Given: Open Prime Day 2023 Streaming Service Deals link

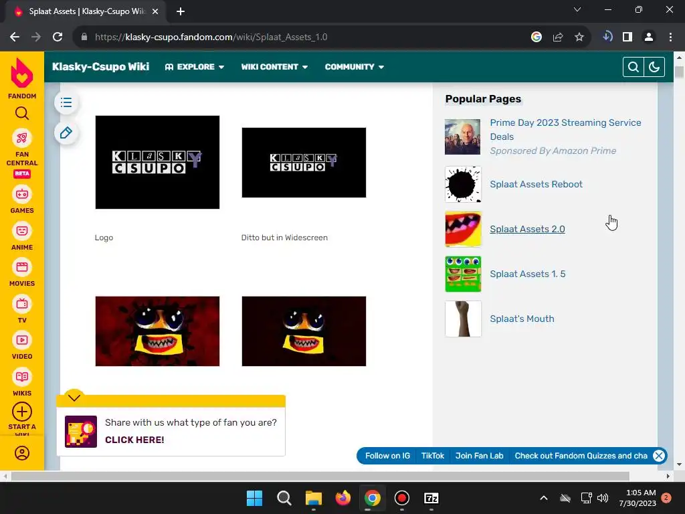Looking at the screenshot, I should pos(565,129).
